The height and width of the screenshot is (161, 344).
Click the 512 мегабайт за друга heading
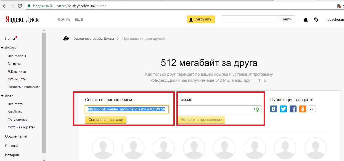click(x=209, y=63)
